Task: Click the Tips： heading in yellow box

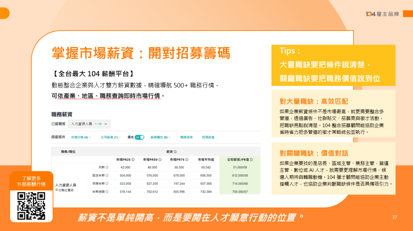Action: (x=290, y=51)
